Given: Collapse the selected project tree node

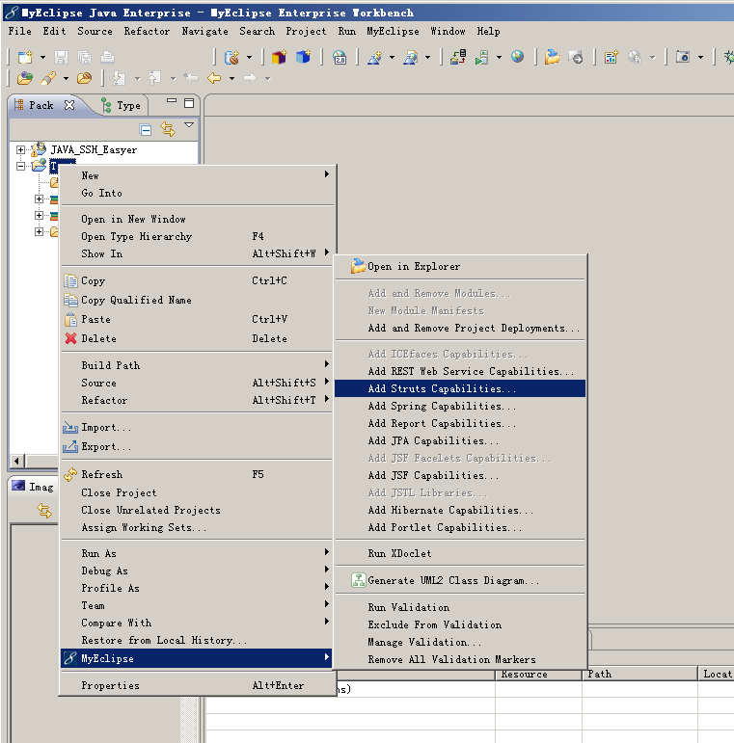Looking at the screenshot, I should click(x=21, y=167).
